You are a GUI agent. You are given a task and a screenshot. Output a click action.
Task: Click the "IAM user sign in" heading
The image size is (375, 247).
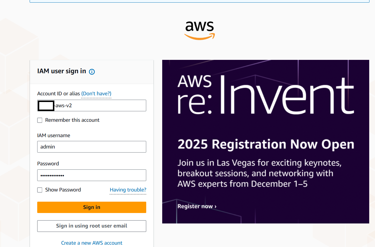coord(62,71)
